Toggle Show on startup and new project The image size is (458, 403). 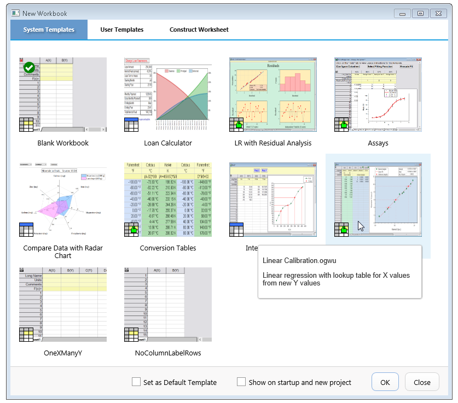241,382
